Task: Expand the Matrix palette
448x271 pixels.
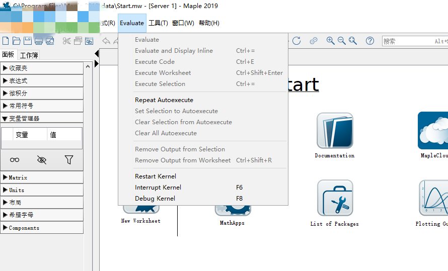Action: point(42,177)
